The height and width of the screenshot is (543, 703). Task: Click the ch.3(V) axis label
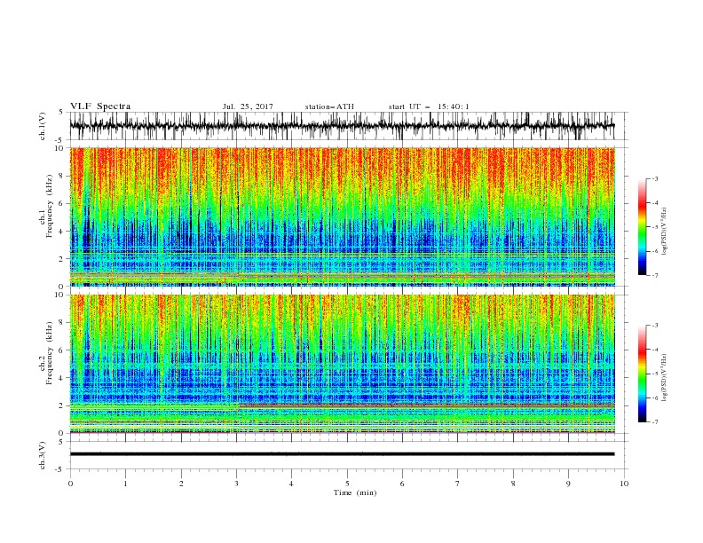tap(43, 455)
